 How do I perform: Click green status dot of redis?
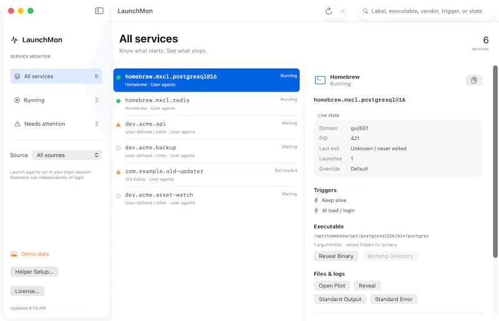coord(119,101)
